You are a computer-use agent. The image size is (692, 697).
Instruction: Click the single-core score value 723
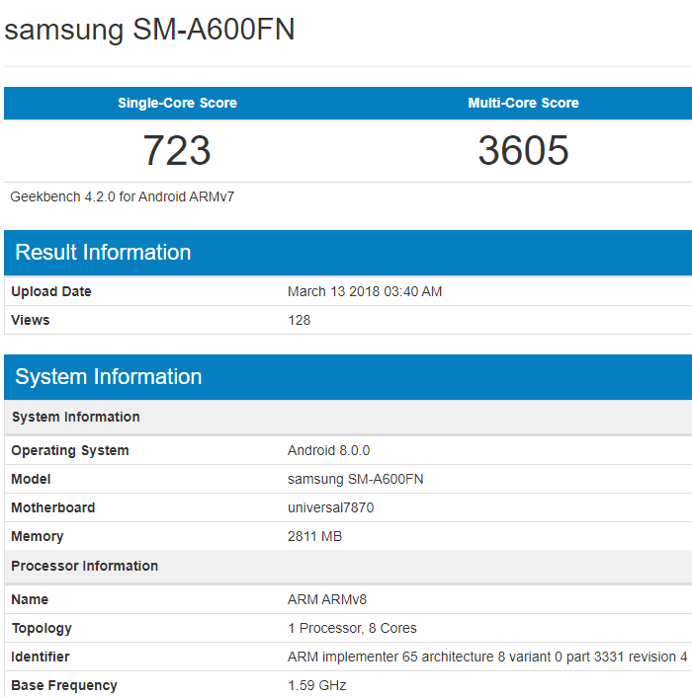(x=177, y=150)
